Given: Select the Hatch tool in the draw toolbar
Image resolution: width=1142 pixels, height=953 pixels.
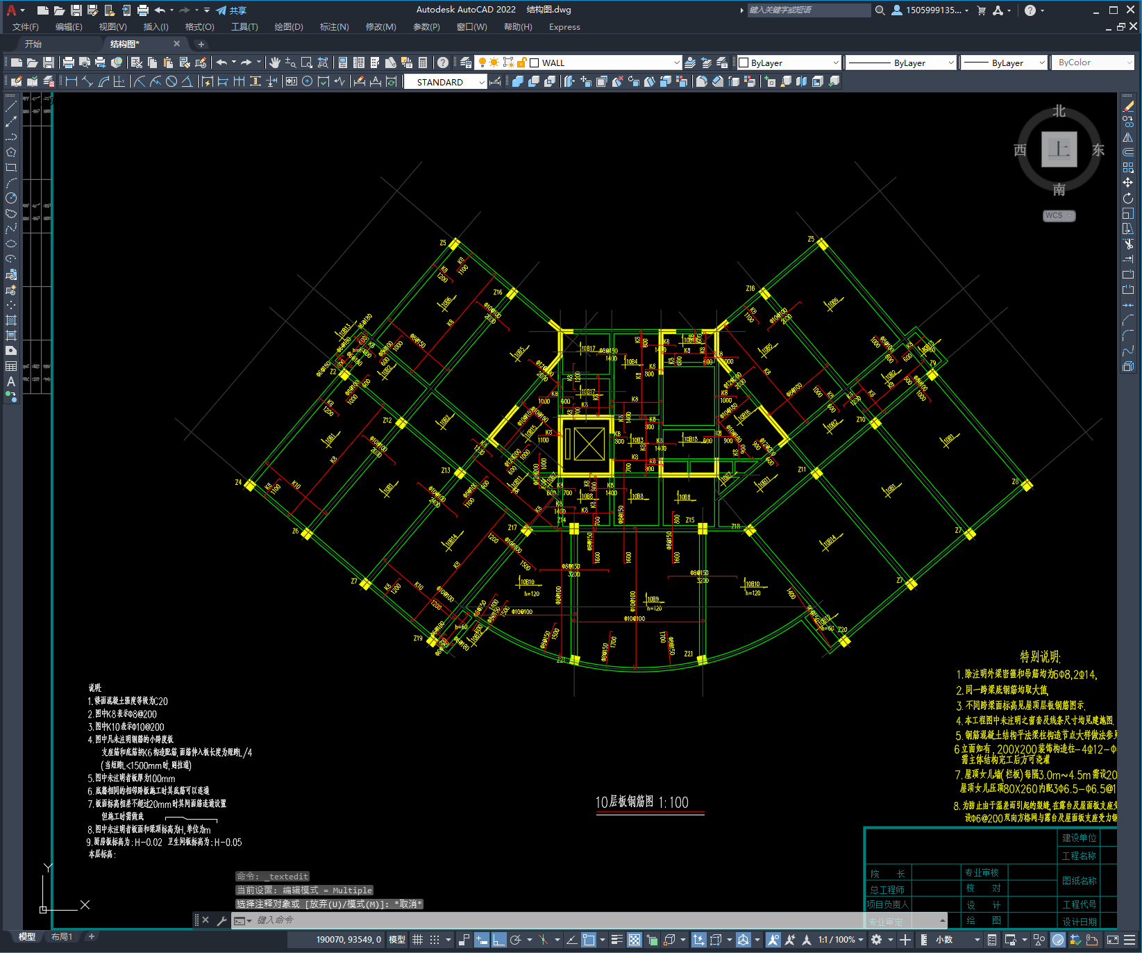Looking at the screenshot, I should click(11, 320).
